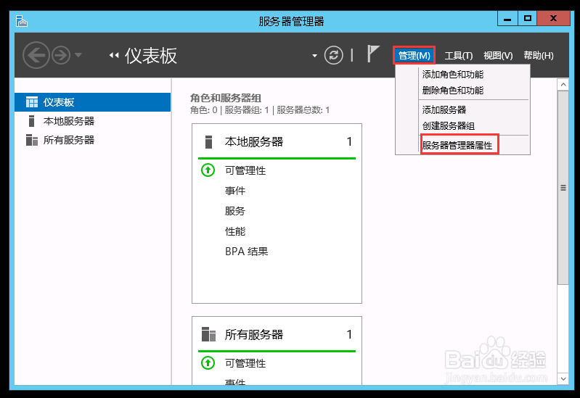580x398 pixels.
Task: Click the Server Manager app icon in title bar
Action: click(x=22, y=21)
